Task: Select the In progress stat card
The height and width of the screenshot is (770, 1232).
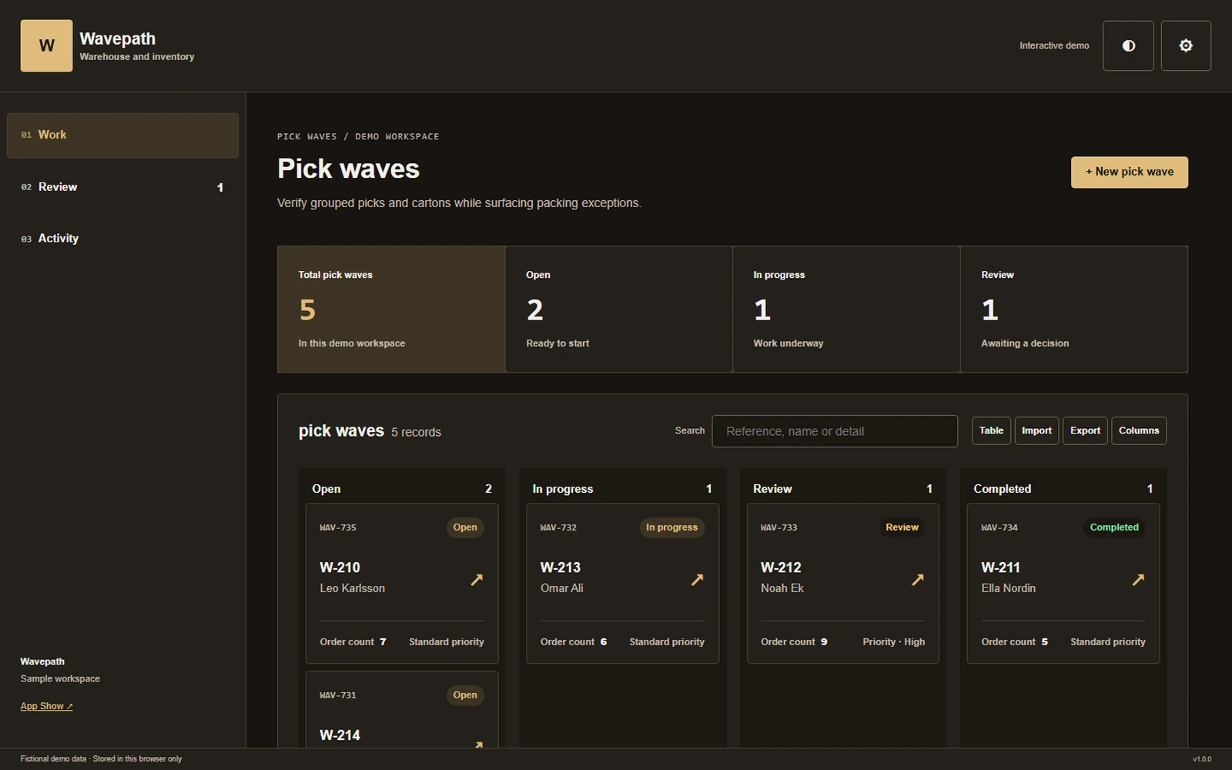Action: point(846,310)
